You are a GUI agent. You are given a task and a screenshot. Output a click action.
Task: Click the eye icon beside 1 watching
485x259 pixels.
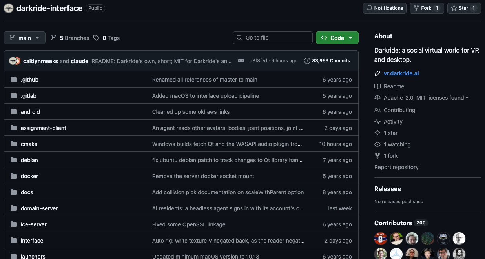(x=377, y=144)
